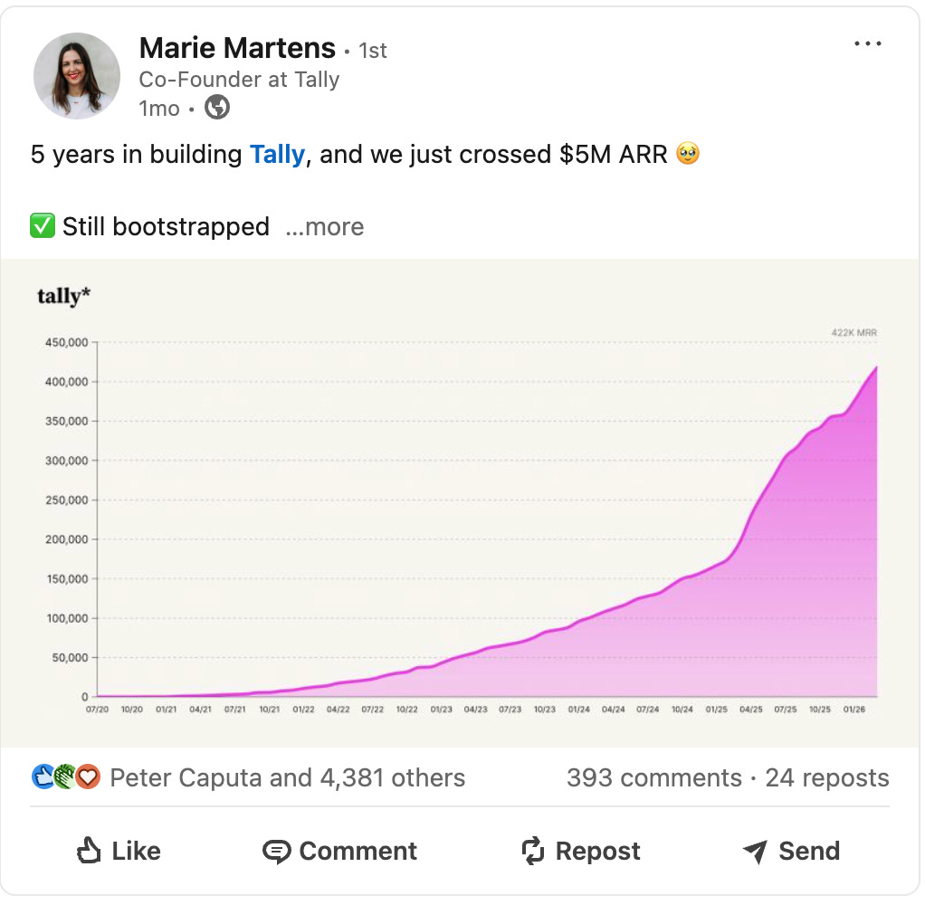Viewport: 925px width, 905px height.
Task: Open the three-dot post options menu
Action: click(868, 43)
